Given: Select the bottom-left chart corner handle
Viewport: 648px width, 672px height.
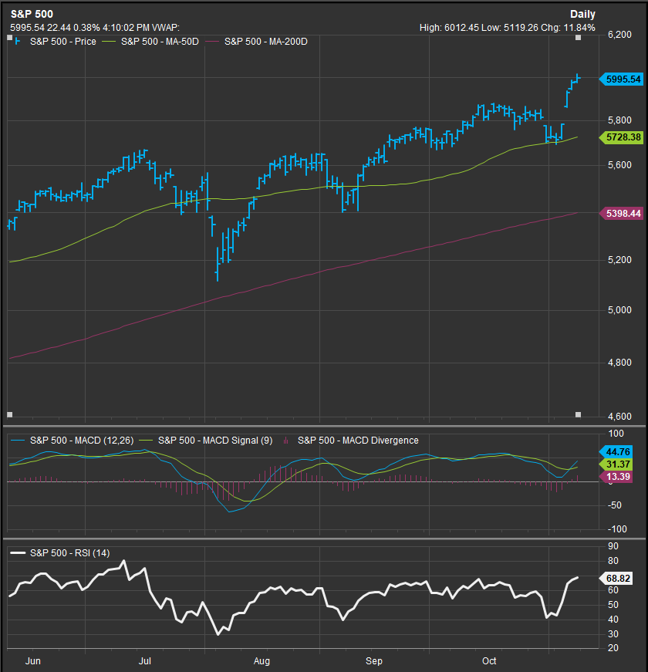Looking at the screenshot, I should (x=10, y=414).
